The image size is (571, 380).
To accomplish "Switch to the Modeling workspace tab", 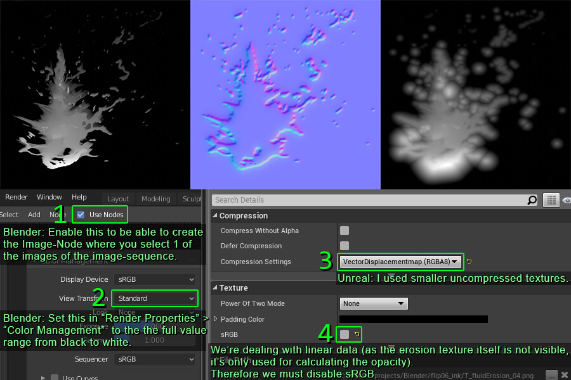I will [x=156, y=199].
